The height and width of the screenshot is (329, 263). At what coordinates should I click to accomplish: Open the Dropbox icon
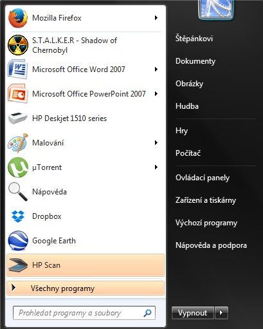18,216
